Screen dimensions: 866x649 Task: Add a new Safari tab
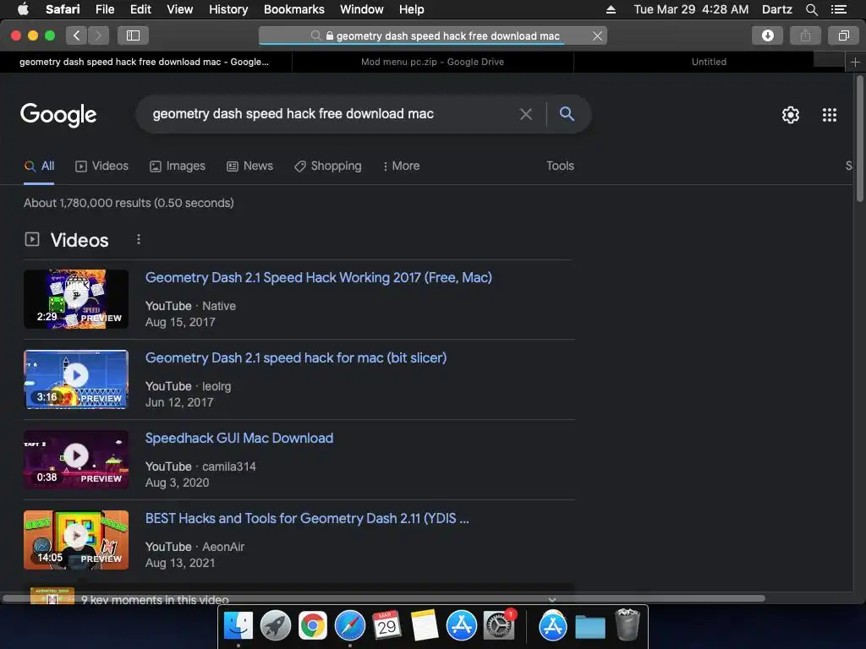coord(855,62)
